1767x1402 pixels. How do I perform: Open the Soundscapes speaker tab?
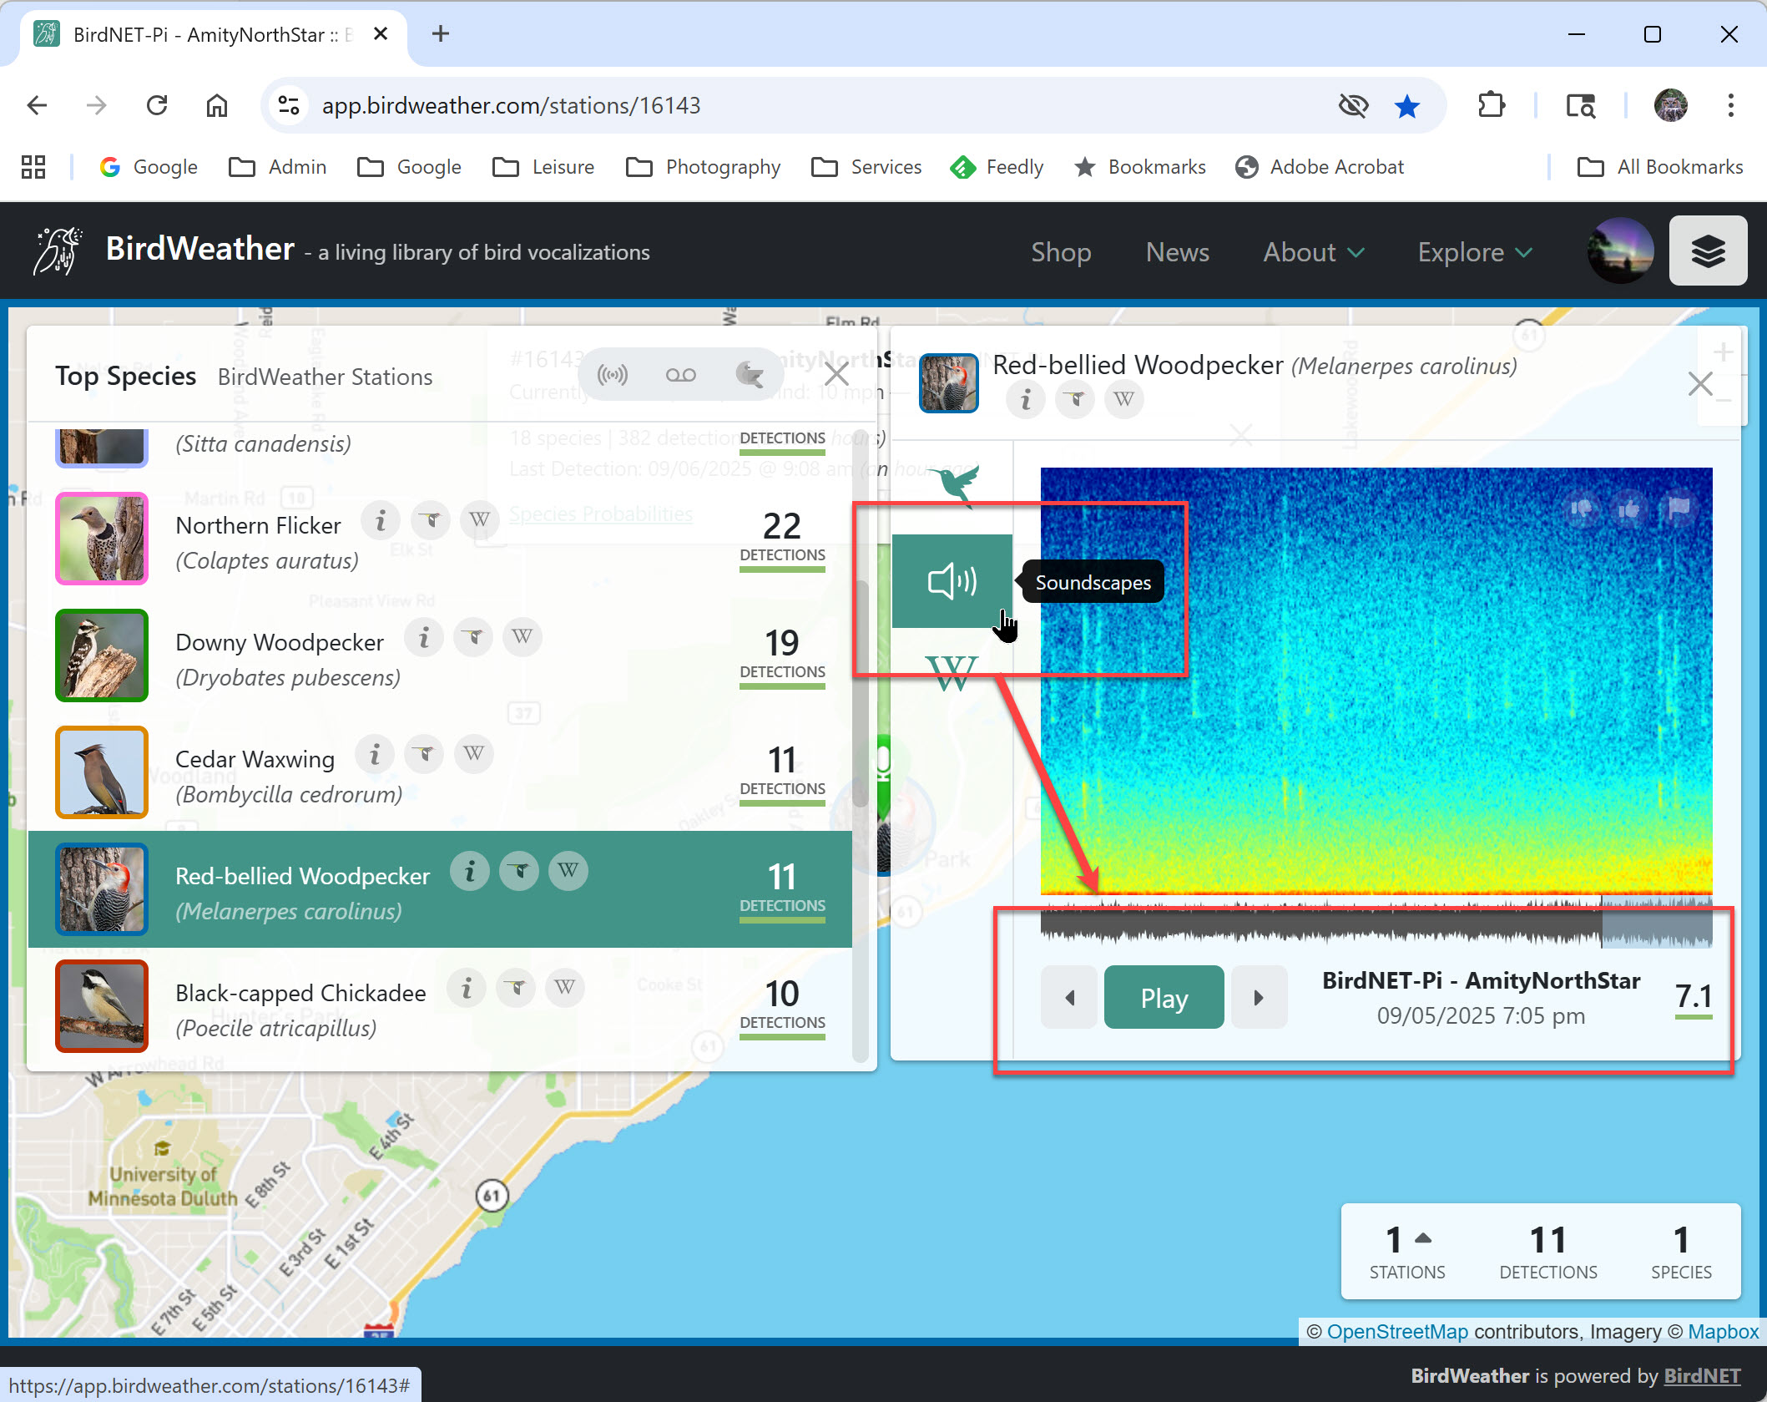pos(952,581)
